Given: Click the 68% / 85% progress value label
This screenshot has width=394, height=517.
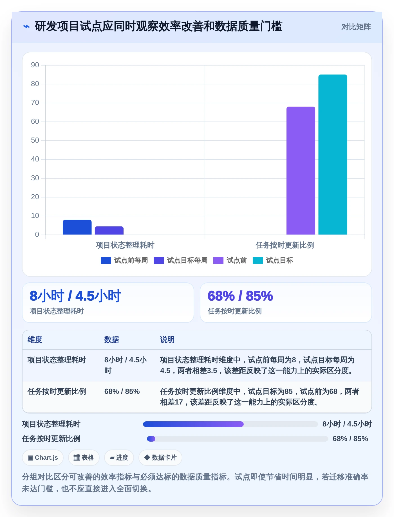Looking at the screenshot, I should tap(350, 439).
